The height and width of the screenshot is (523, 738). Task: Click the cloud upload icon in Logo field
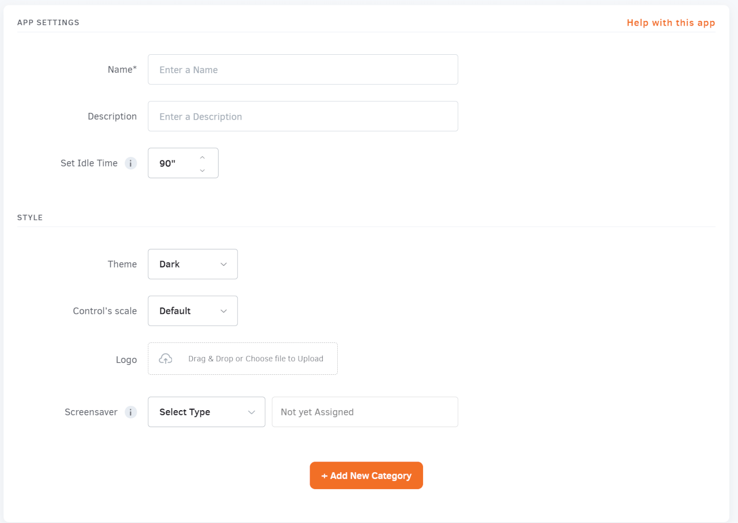pos(165,358)
